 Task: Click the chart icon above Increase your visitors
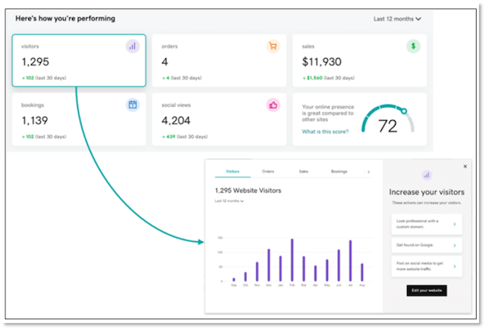click(x=425, y=175)
